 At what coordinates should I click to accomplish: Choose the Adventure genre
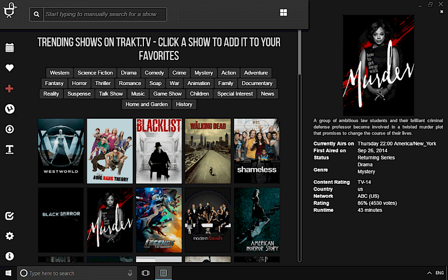(256, 73)
